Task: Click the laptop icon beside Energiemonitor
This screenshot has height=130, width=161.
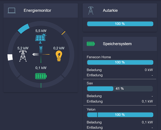Action: (x=12, y=10)
